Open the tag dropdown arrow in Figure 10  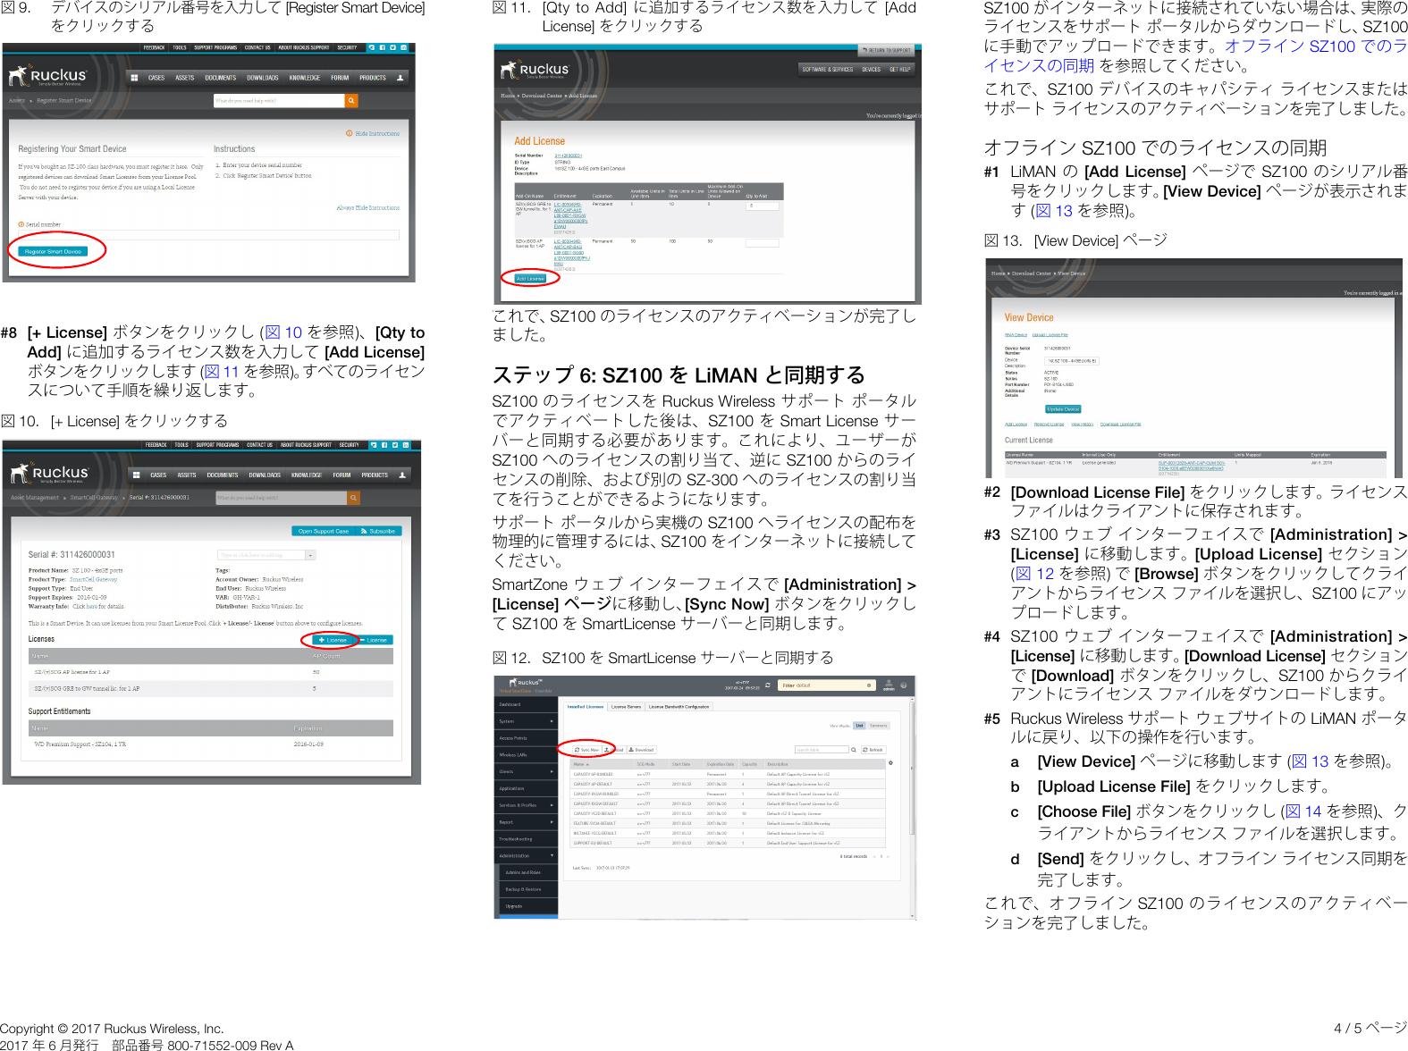click(x=311, y=555)
